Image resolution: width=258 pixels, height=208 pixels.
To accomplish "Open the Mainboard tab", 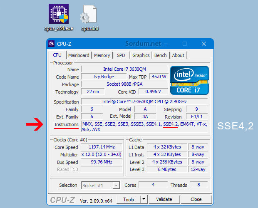I will (79, 55).
